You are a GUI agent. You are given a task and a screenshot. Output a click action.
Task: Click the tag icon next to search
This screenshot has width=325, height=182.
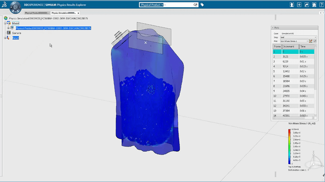(x=202, y=5)
